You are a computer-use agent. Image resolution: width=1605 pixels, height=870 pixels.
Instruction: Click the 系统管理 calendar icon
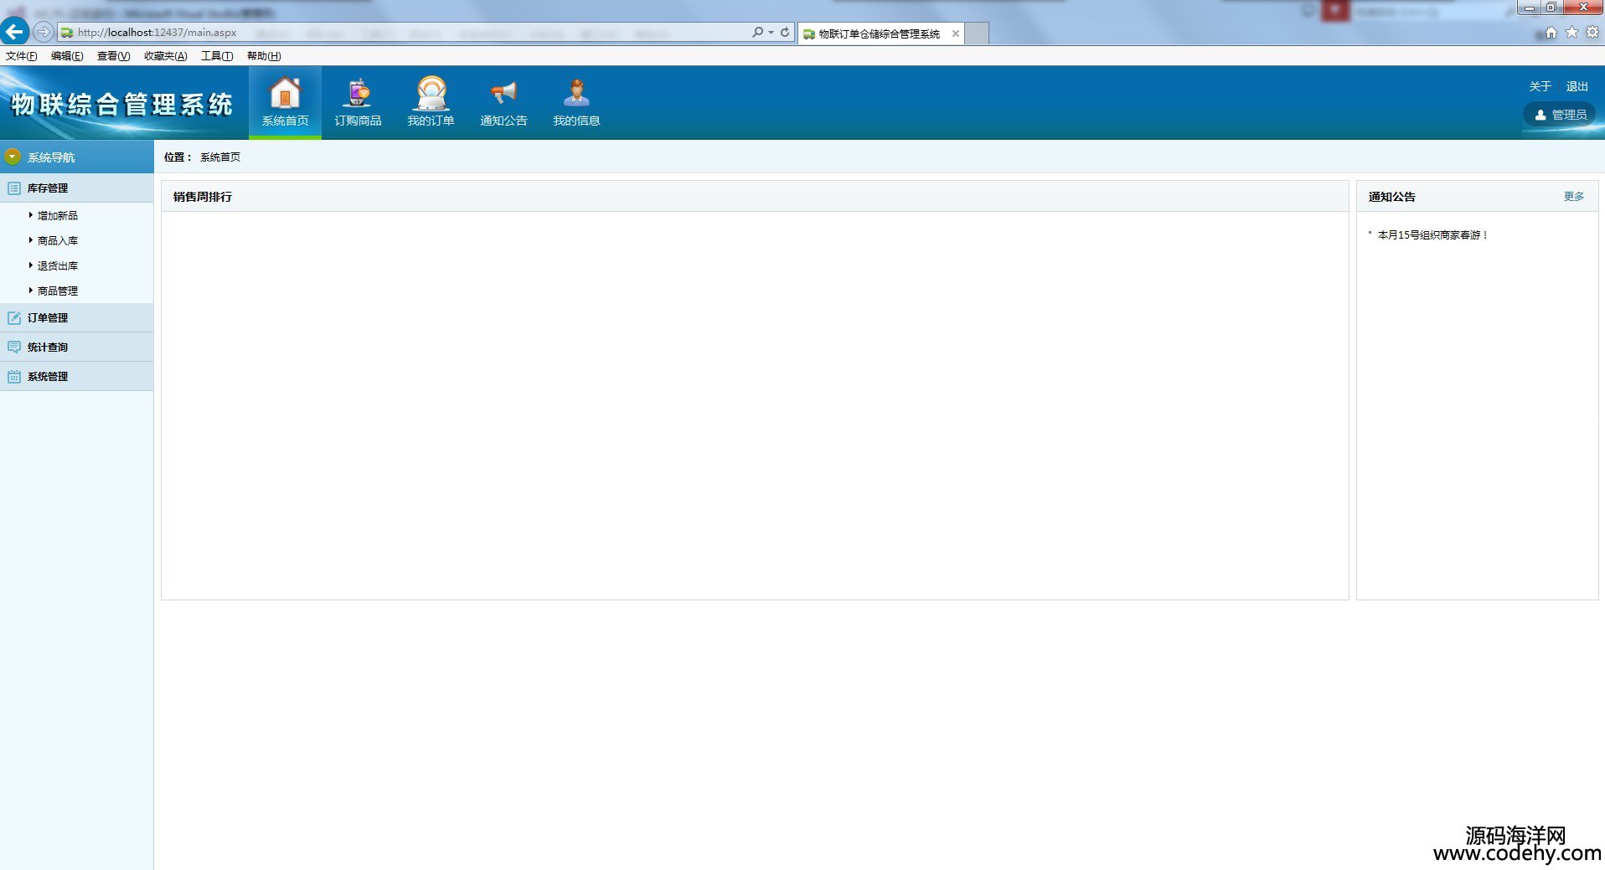click(14, 377)
